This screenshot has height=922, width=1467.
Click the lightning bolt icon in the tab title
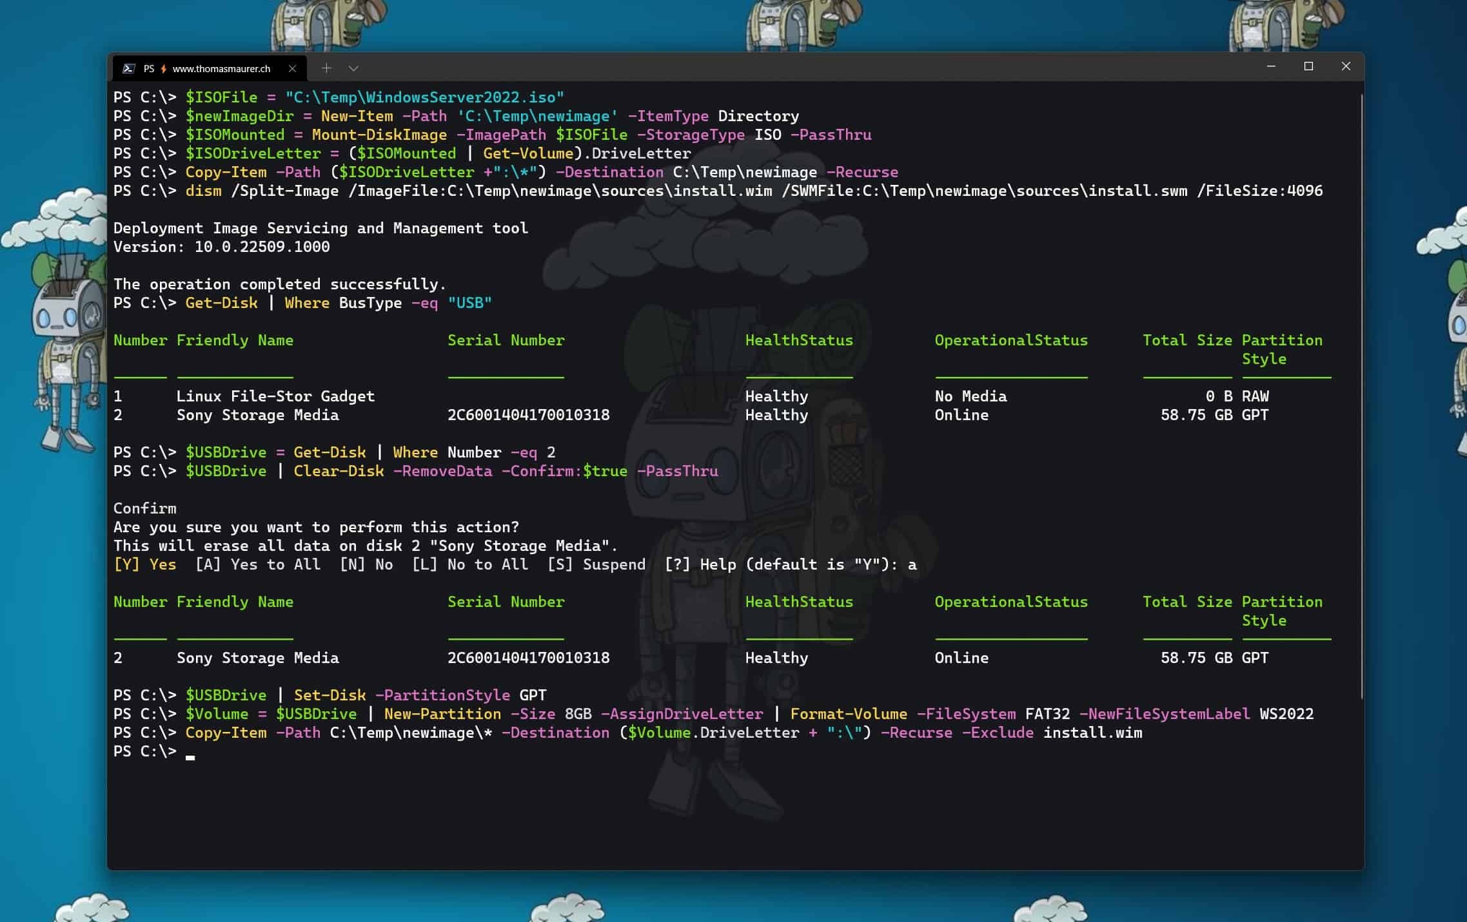pyautogui.click(x=164, y=68)
